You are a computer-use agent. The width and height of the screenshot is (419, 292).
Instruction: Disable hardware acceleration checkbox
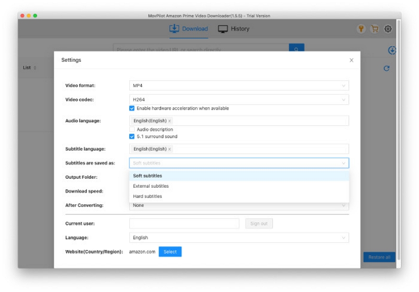click(x=132, y=109)
